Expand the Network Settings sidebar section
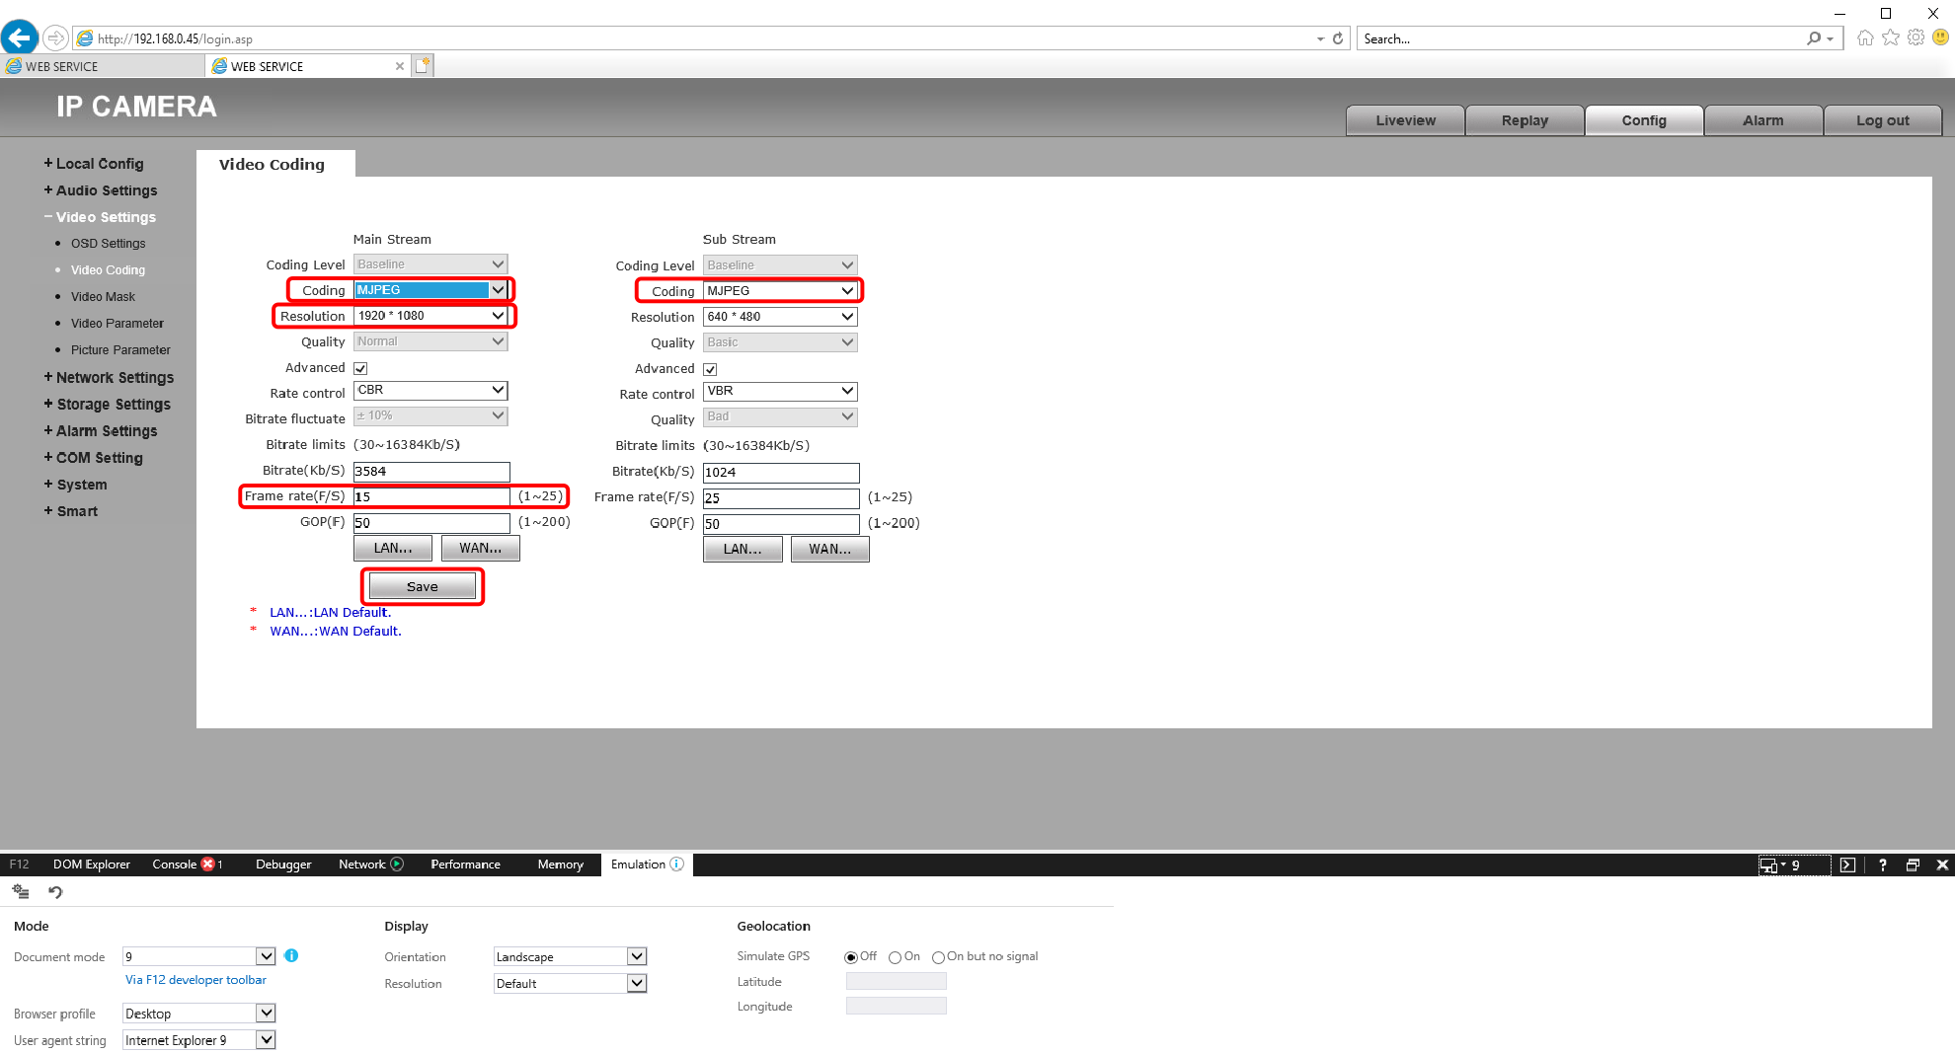The image size is (1955, 1053). [114, 377]
